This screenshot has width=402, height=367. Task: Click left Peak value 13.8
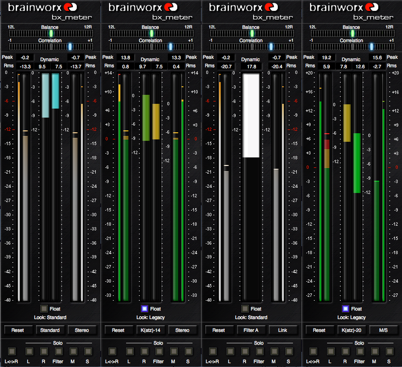click(x=125, y=57)
